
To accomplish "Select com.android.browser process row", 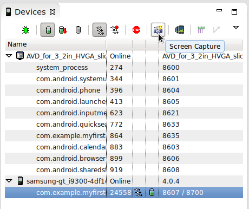I will pyautogui.click(x=124, y=159).
